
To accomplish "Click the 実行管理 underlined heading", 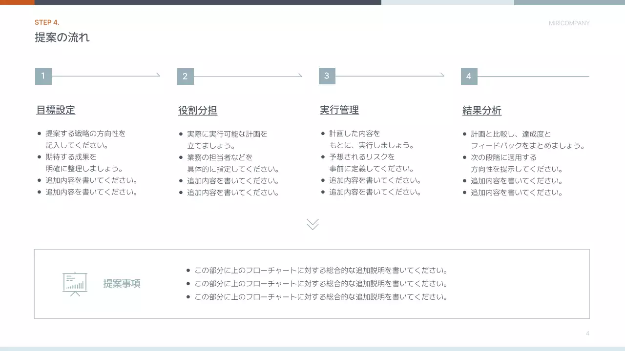I will click(x=339, y=110).
